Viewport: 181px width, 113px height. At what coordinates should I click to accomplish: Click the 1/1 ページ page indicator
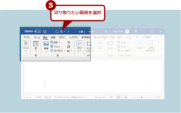pos(27,97)
